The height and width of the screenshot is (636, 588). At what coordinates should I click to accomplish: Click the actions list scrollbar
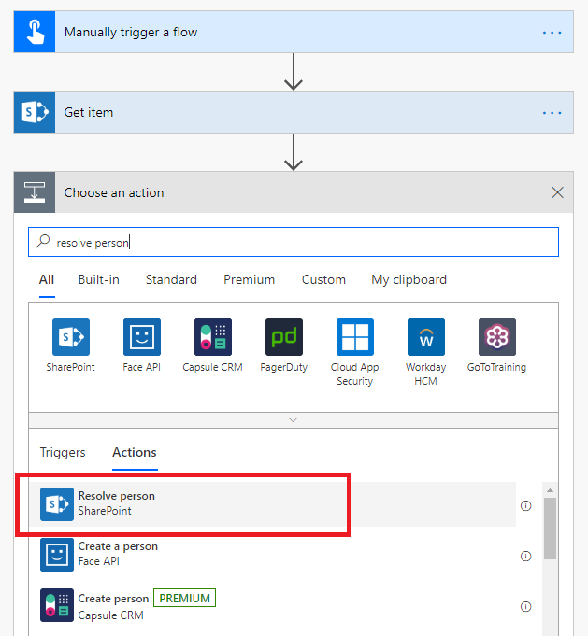[550, 528]
